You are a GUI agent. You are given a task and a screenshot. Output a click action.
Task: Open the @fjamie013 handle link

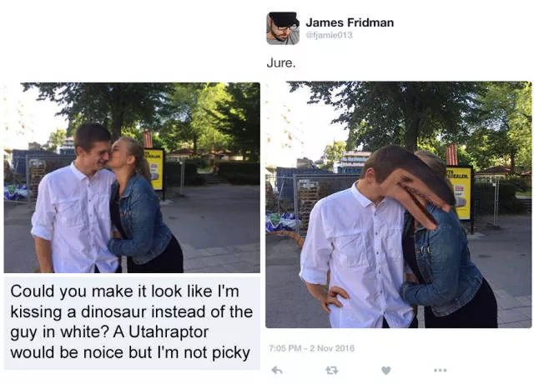[330, 35]
